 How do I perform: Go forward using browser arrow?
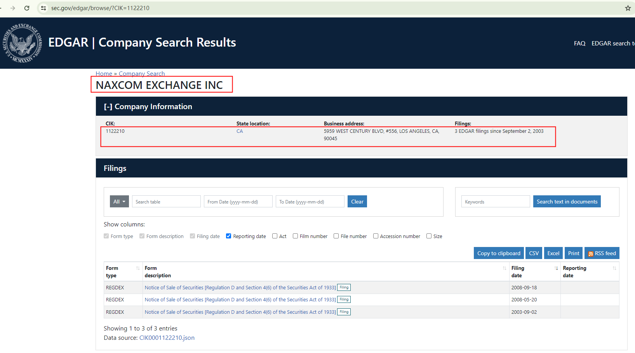[13, 8]
